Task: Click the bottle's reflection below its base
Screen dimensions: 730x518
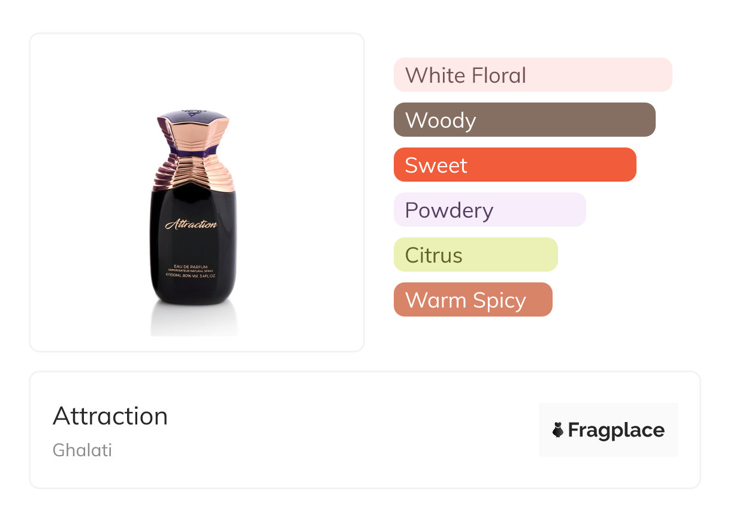Action: [x=194, y=321]
